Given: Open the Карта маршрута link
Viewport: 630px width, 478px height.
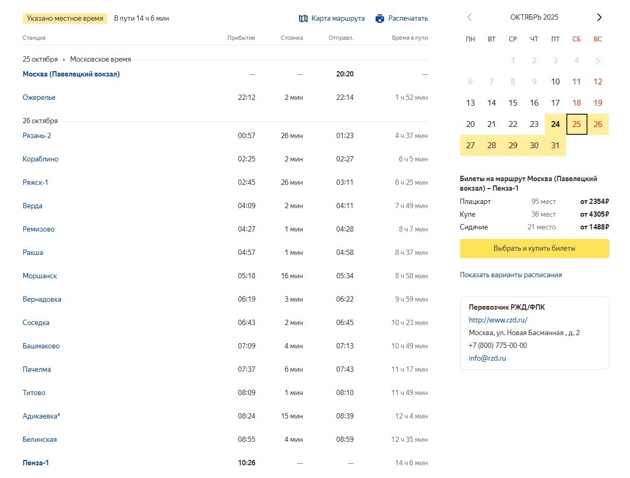Looking at the screenshot, I should click(x=338, y=19).
